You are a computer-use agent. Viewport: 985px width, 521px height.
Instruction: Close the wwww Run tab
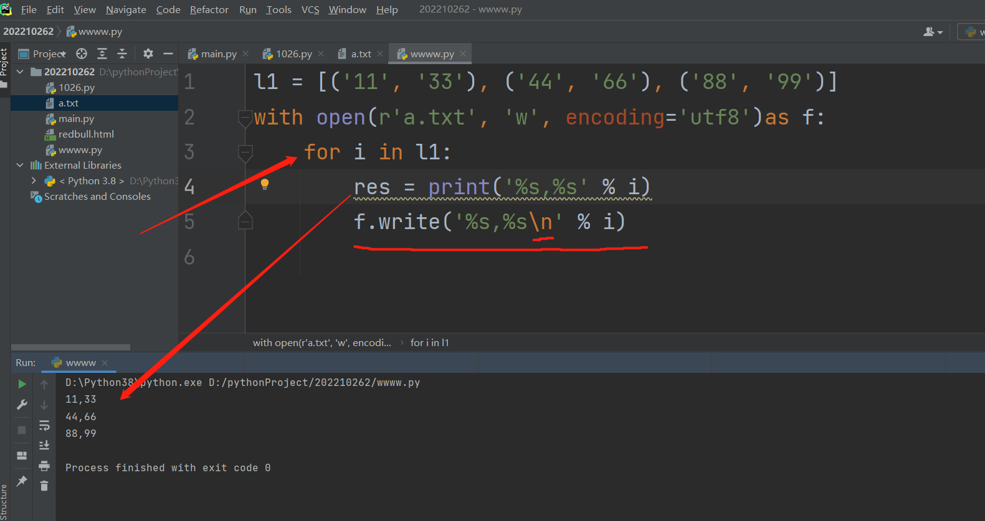click(x=105, y=363)
